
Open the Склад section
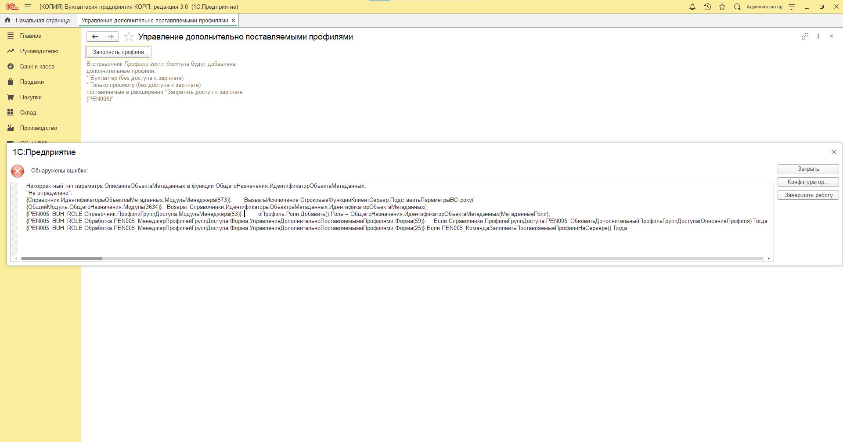pos(28,113)
